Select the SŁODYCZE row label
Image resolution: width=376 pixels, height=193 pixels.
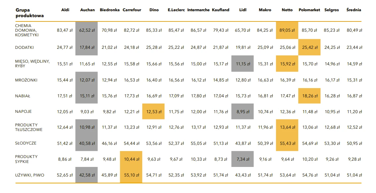point(26,143)
